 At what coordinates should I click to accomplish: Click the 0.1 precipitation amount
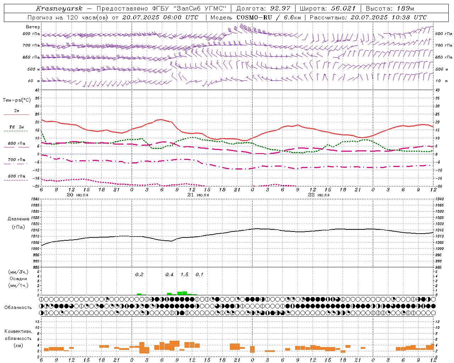[199, 275]
